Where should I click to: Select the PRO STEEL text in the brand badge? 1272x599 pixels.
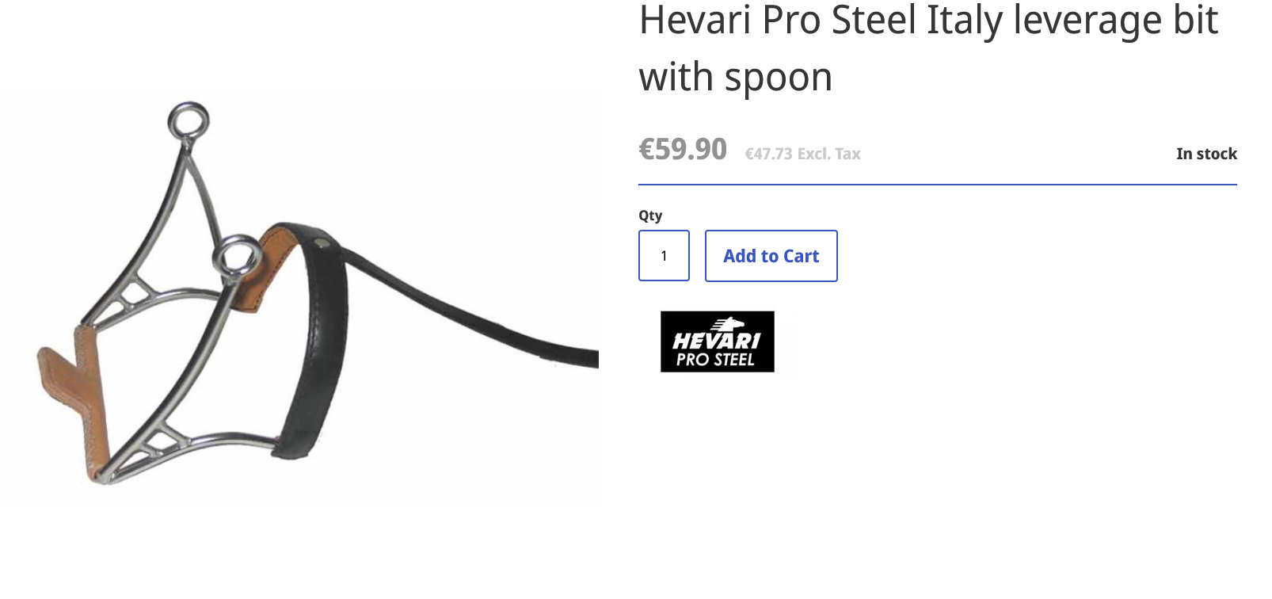pyautogui.click(x=716, y=360)
